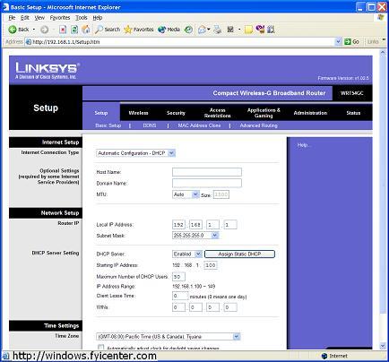Click the Advanced Routing link
The image size is (389, 362).
[x=258, y=125]
